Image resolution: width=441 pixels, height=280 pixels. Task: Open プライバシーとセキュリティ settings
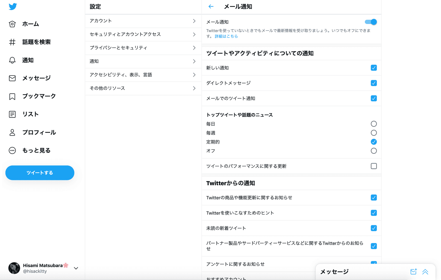click(x=143, y=48)
